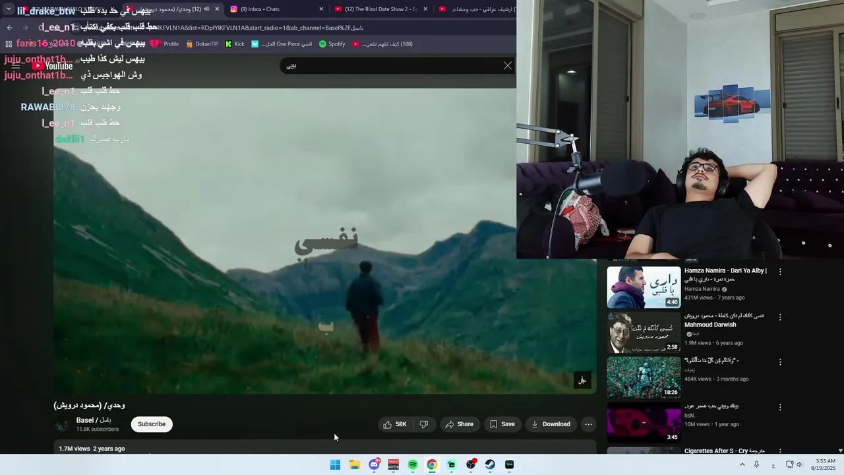Open Spotify from the taskbar

(x=413, y=464)
